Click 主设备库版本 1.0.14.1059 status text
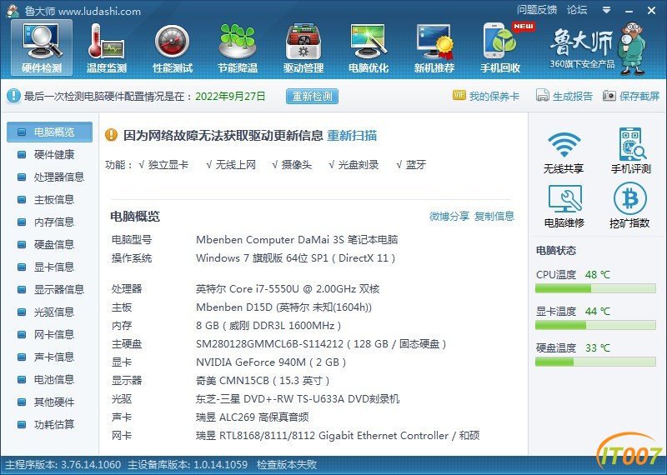The image size is (667, 475). [x=188, y=464]
